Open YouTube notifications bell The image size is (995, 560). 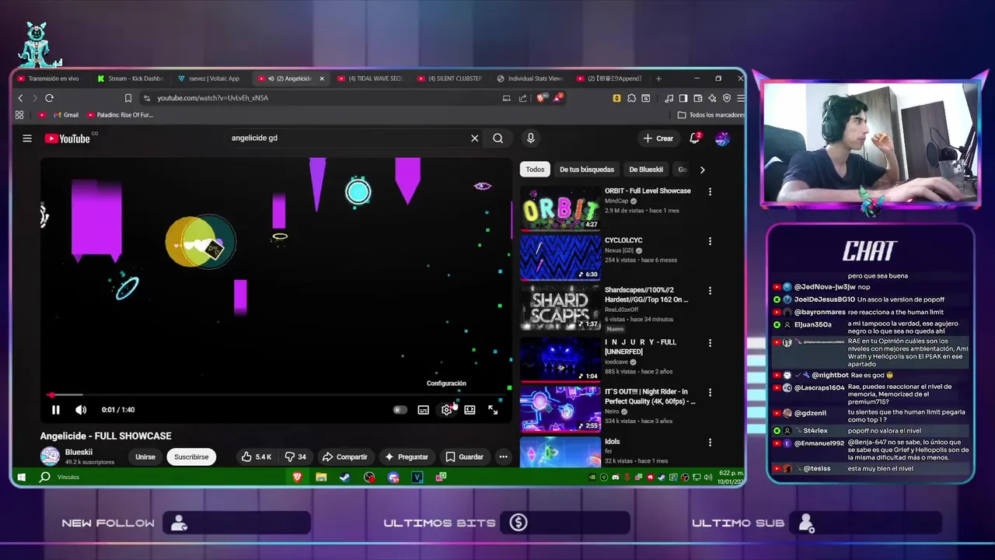[x=695, y=138]
